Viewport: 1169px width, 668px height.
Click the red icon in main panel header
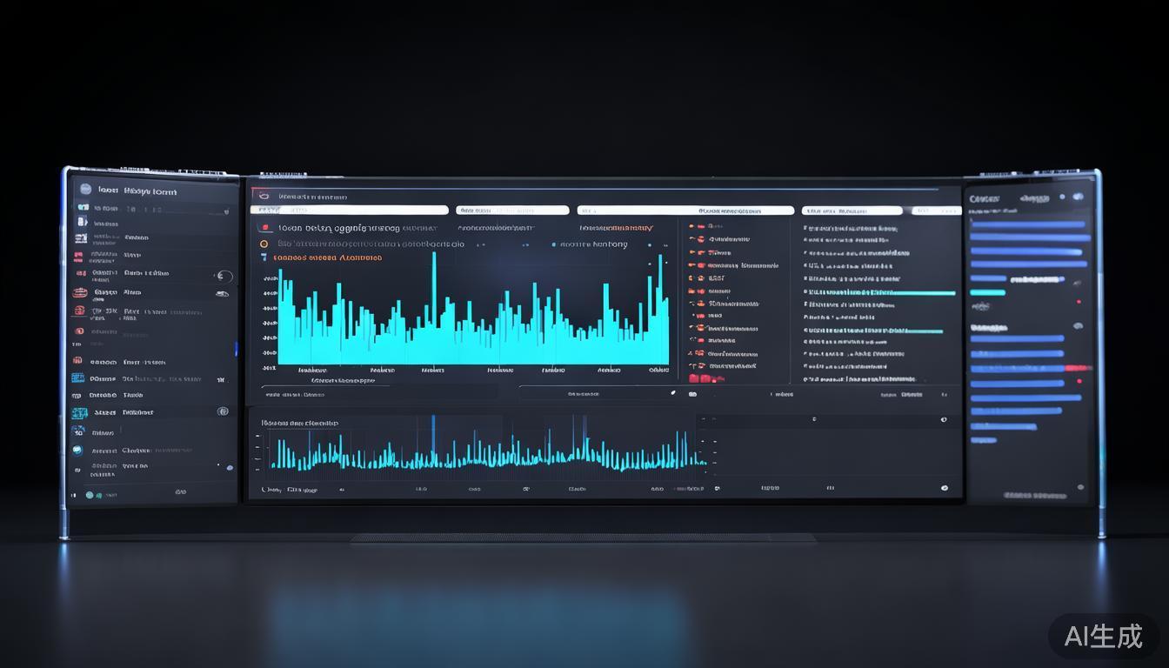264,197
